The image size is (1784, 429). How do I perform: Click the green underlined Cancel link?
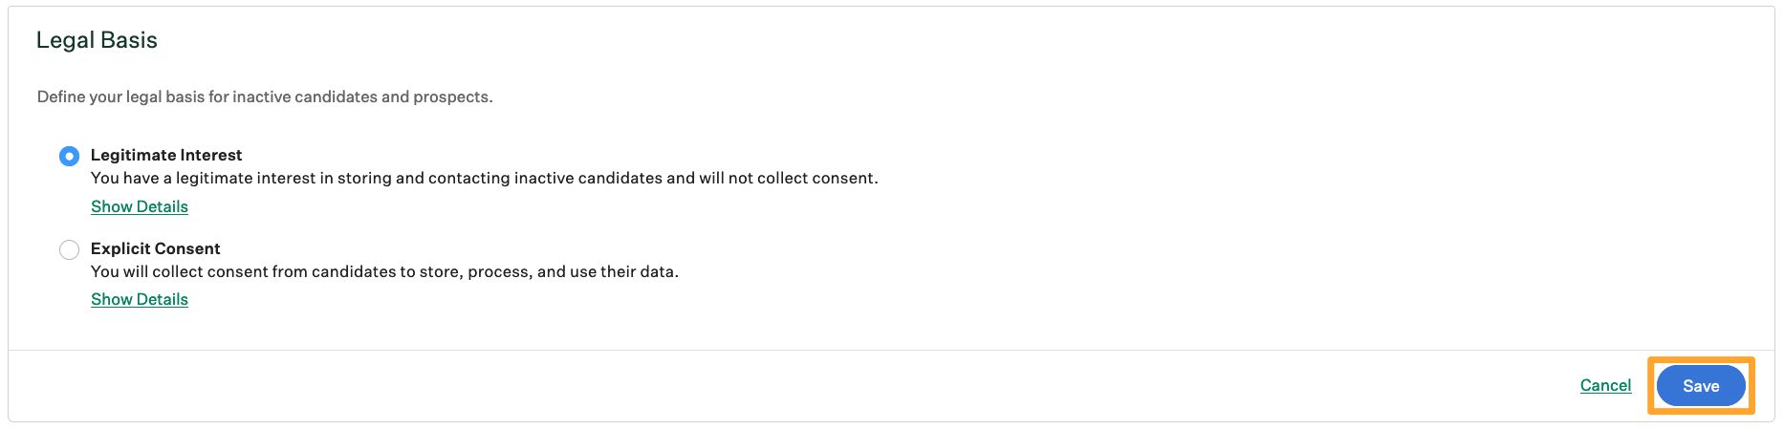[x=1605, y=385]
